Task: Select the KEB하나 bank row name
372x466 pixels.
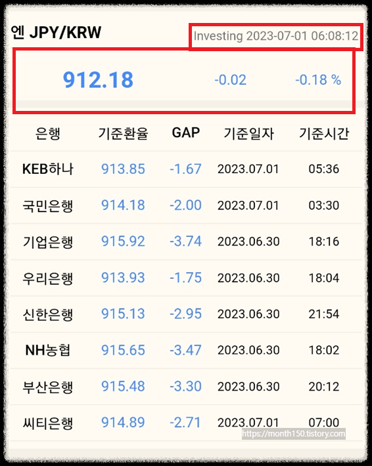Action: click(x=48, y=169)
